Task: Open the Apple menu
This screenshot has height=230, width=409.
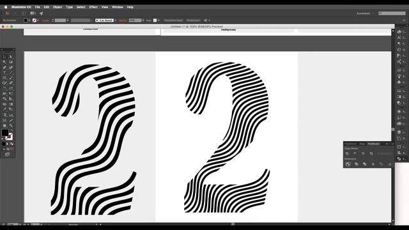Action: point(6,7)
